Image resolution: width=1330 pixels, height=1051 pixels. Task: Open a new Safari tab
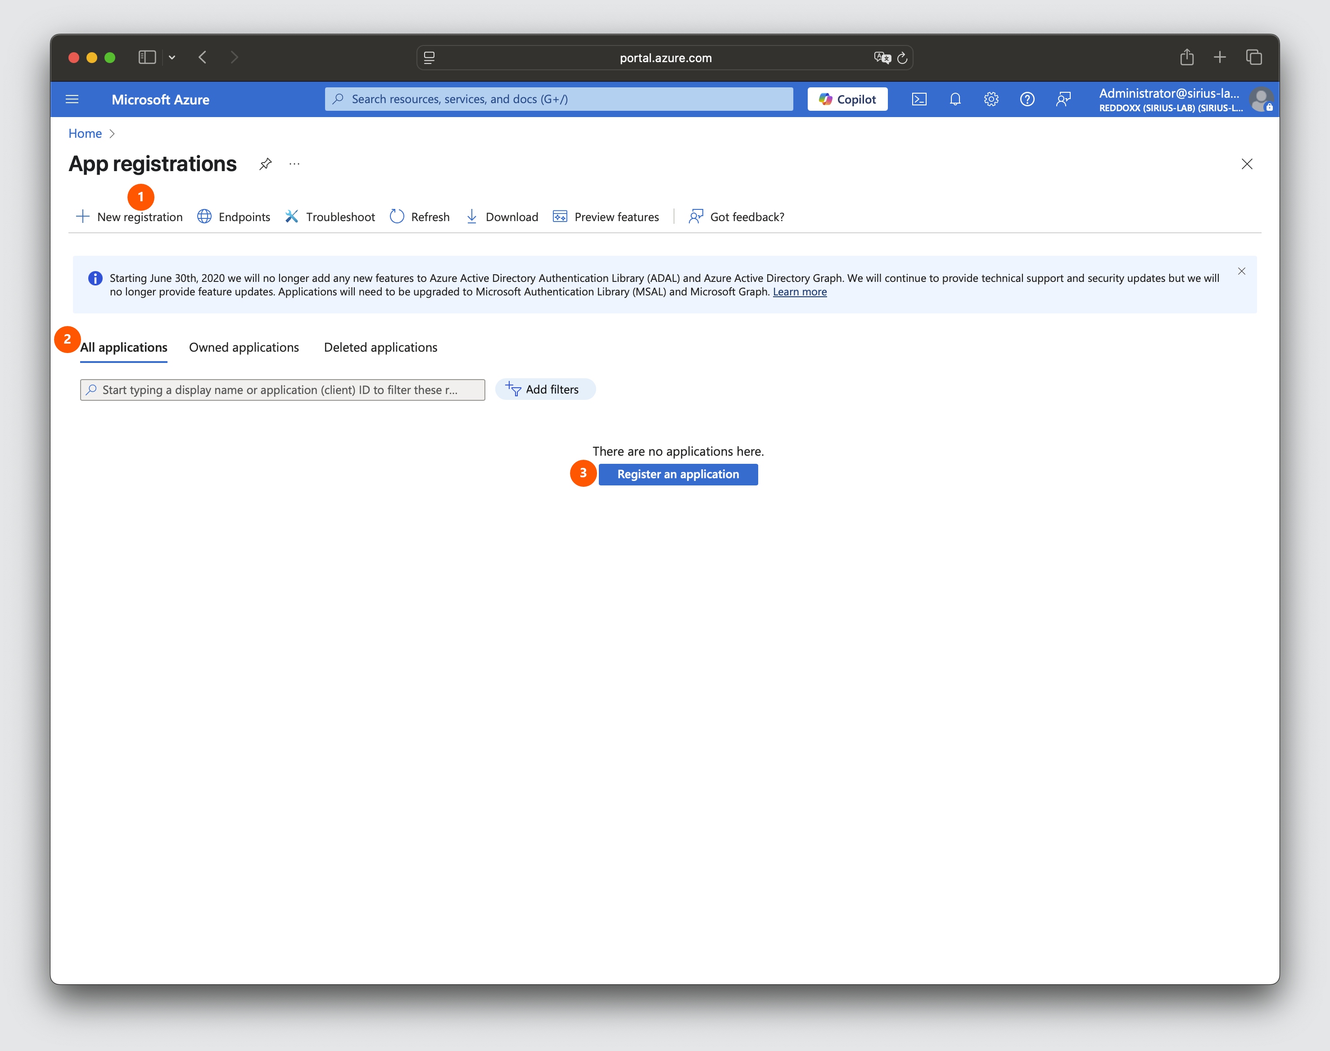pos(1219,57)
